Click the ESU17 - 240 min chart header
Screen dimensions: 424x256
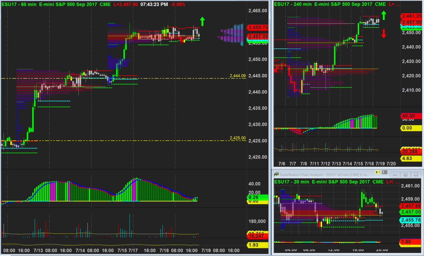pos(330,4)
